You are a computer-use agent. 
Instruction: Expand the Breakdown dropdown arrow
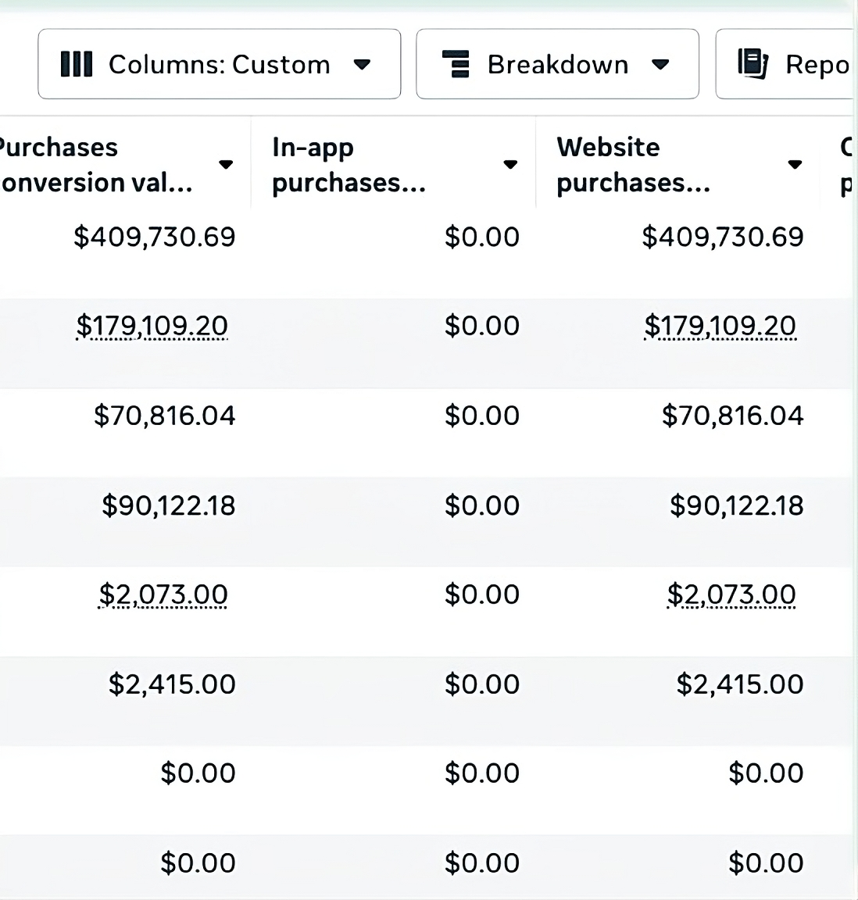[660, 64]
